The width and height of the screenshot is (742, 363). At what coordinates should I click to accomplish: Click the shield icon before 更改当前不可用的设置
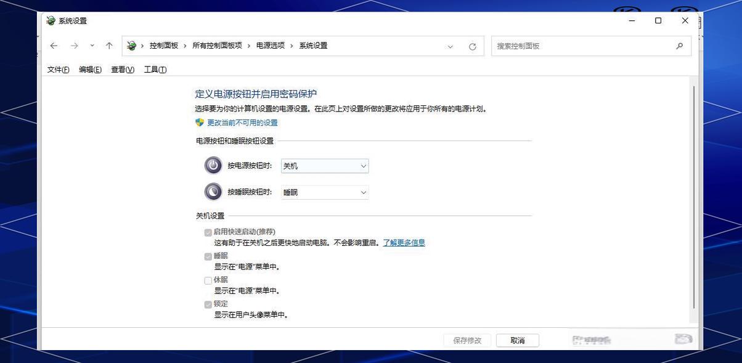pyautogui.click(x=198, y=122)
